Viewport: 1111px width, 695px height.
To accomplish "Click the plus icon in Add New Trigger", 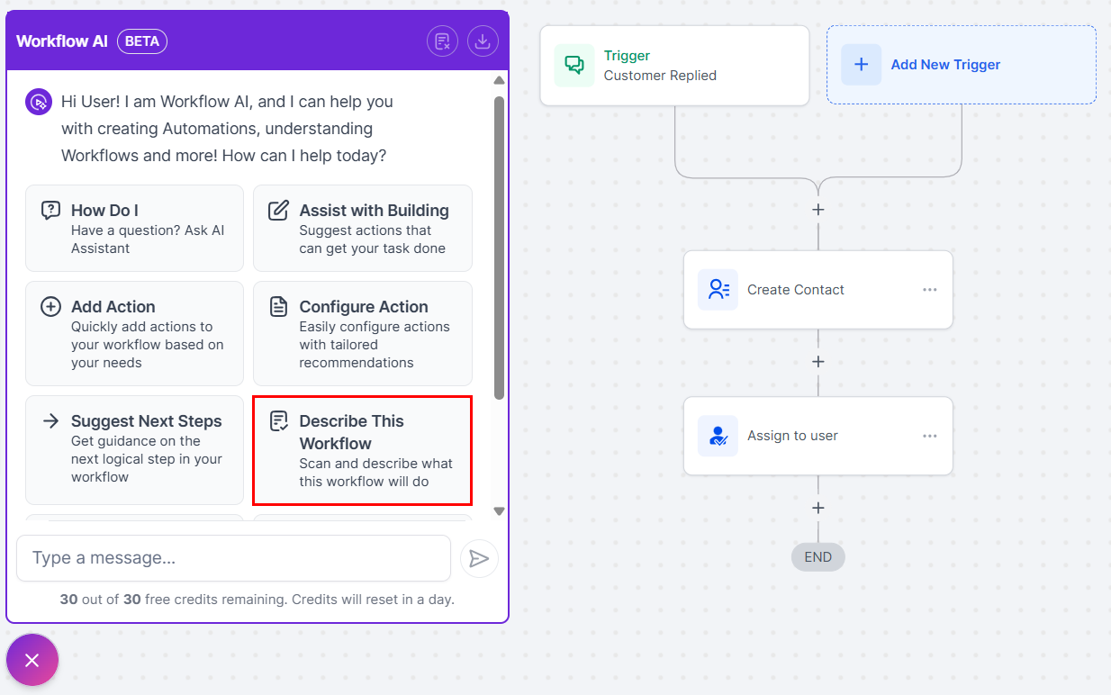I will pos(861,65).
